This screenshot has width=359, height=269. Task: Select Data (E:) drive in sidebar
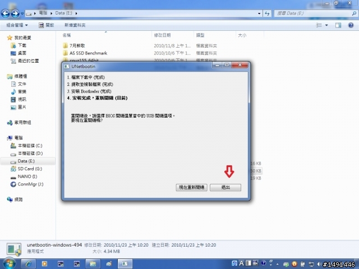coord(26,161)
